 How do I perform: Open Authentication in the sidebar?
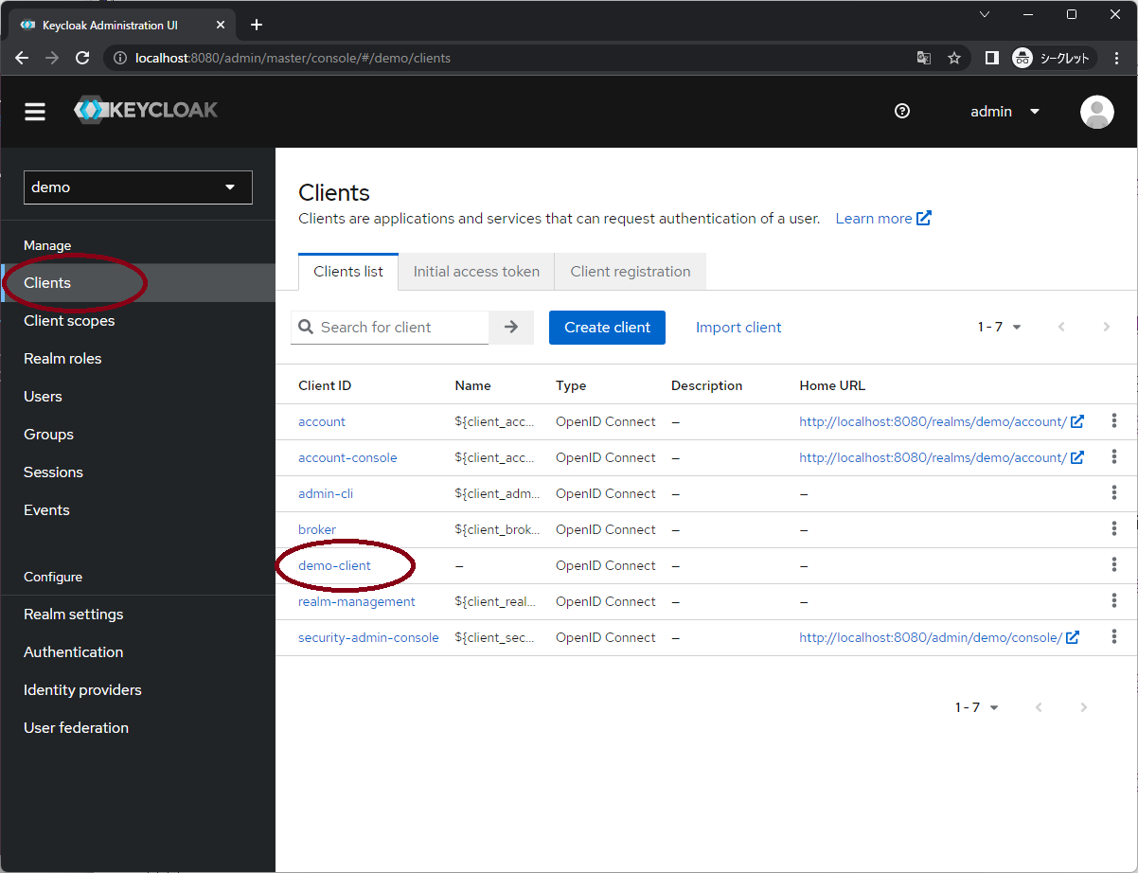pyautogui.click(x=138, y=652)
